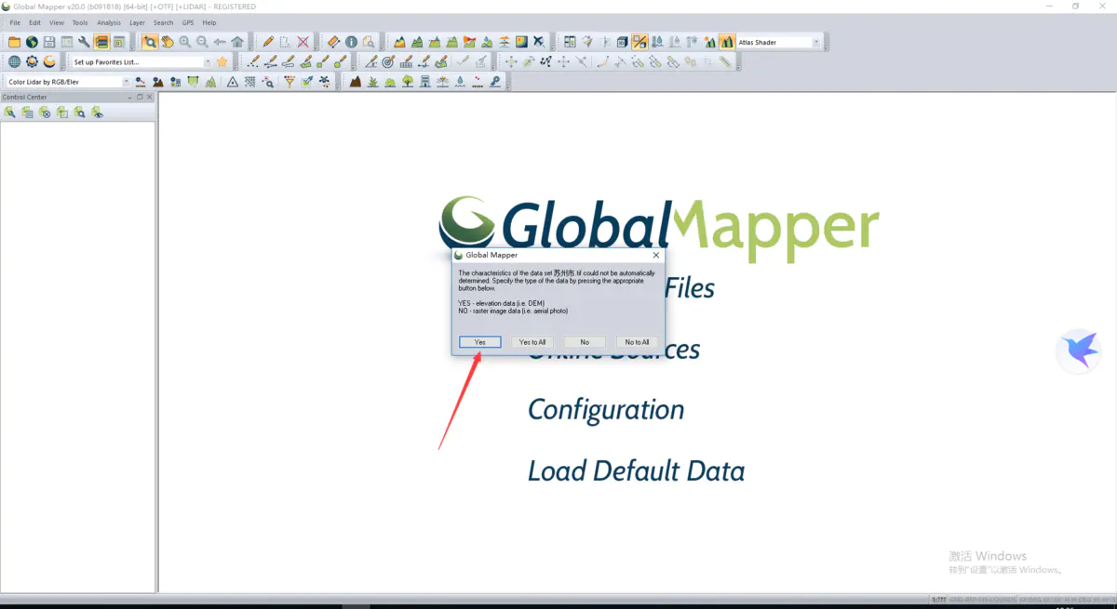Click the Zoom Out magnifier icon

(202, 42)
